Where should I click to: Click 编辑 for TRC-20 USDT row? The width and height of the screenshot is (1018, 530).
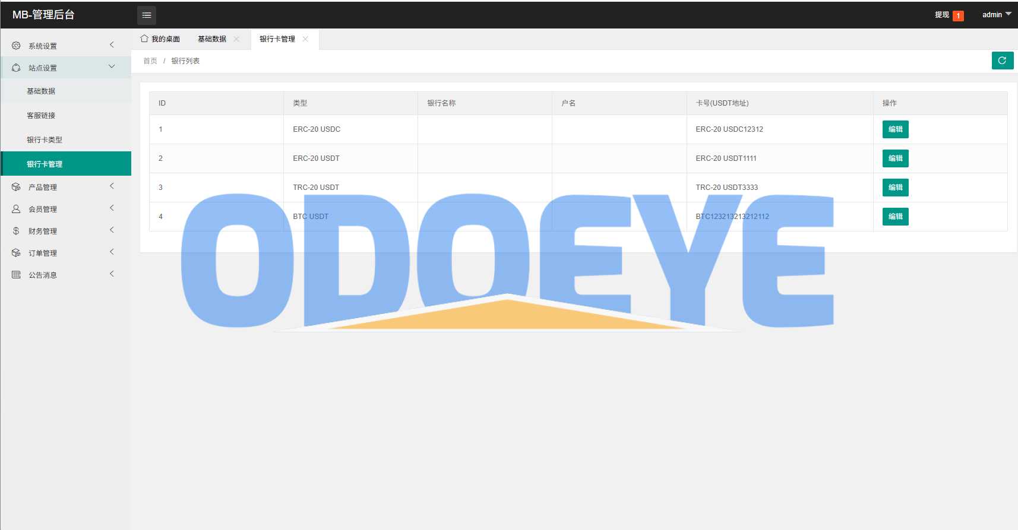(x=896, y=188)
